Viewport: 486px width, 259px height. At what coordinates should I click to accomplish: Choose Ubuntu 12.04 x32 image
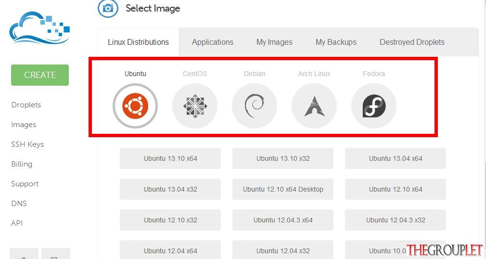[283, 250]
